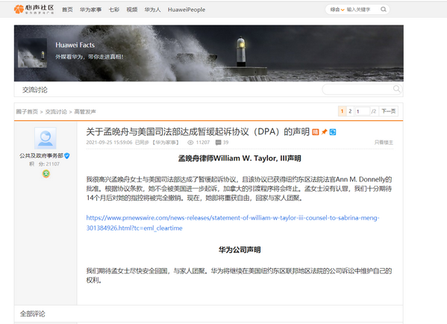
Task: Click the blue sync icon beside title
Action: tap(333, 132)
